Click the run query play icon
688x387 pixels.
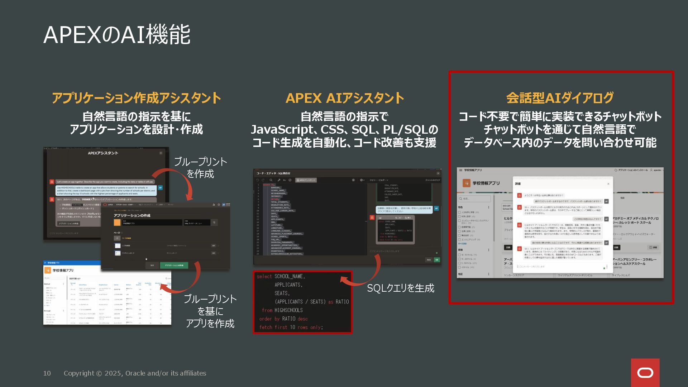click(353, 180)
